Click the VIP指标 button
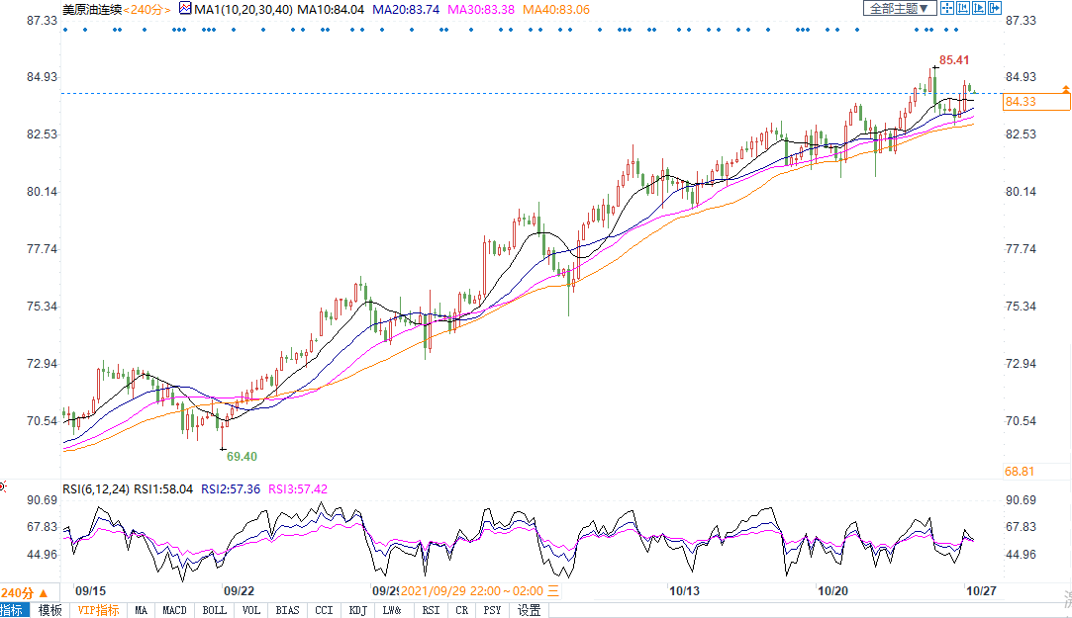The image size is (1072, 618). [98, 610]
